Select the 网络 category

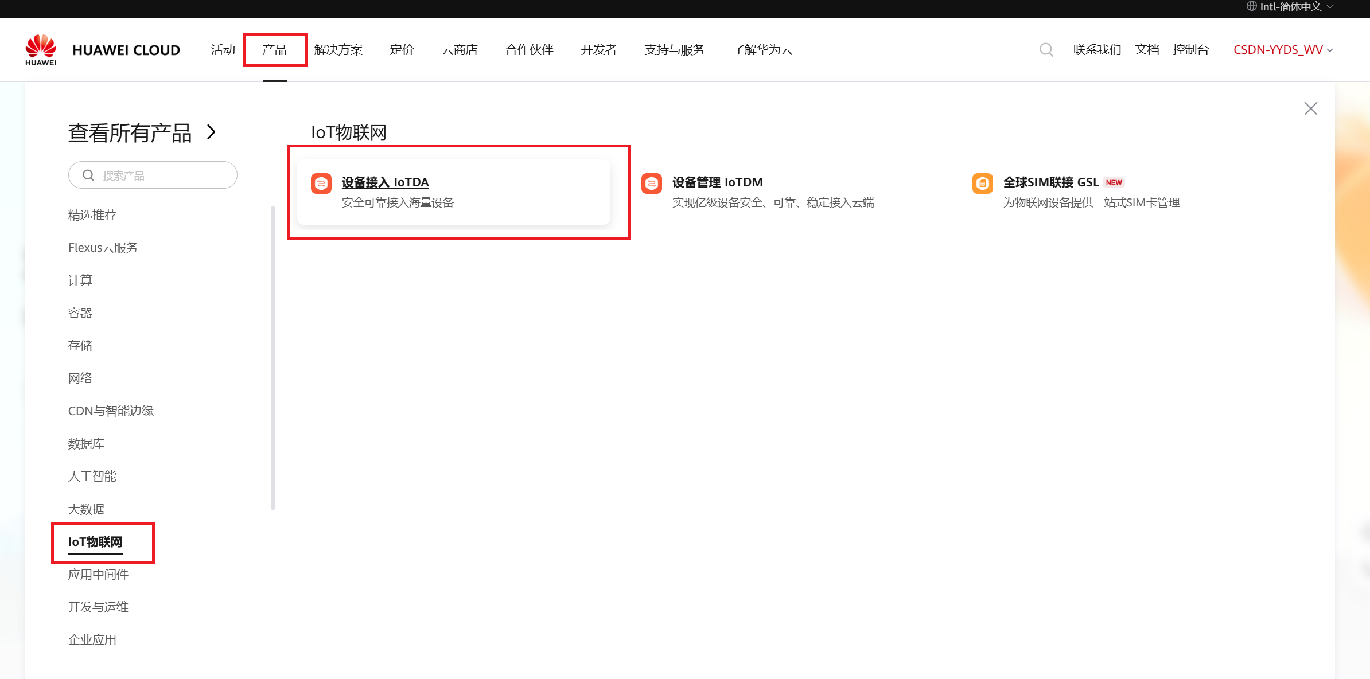tap(80, 378)
